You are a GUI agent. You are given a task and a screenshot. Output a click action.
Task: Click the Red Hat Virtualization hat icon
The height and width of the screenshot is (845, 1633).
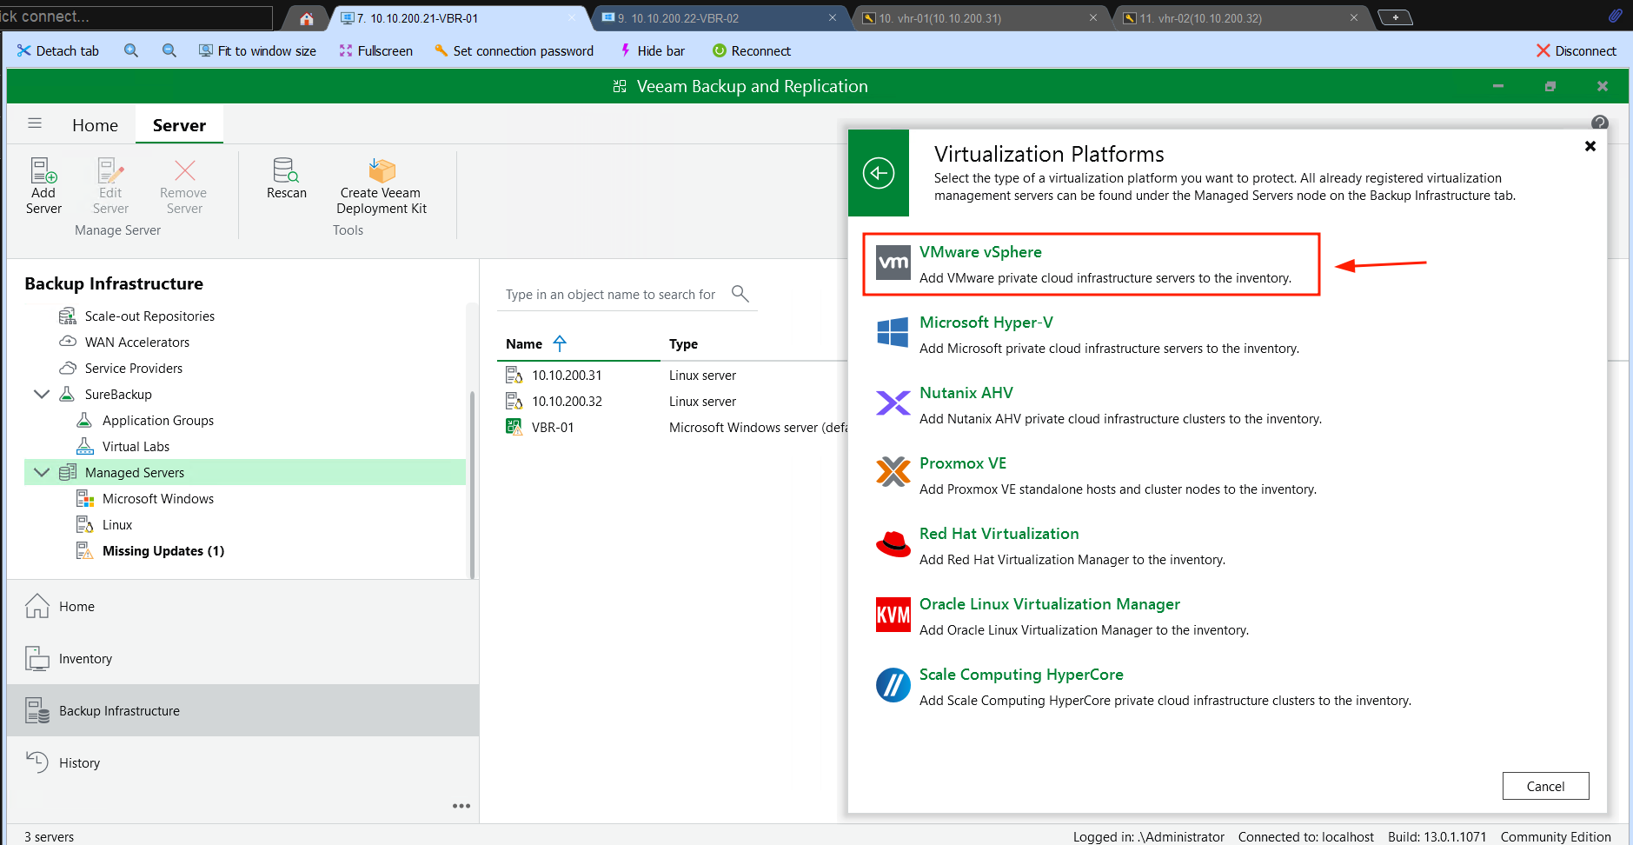[x=893, y=544]
